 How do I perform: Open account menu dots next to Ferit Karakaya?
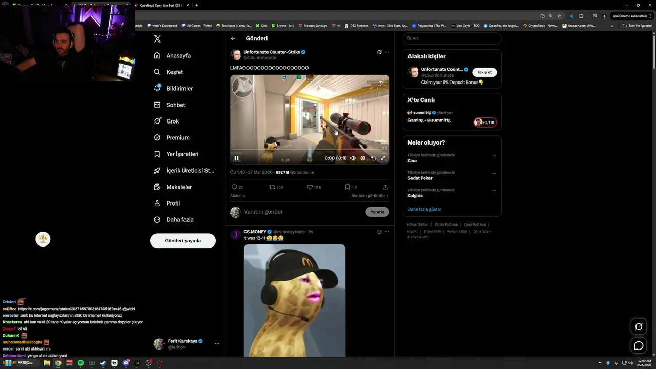click(217, 344)
